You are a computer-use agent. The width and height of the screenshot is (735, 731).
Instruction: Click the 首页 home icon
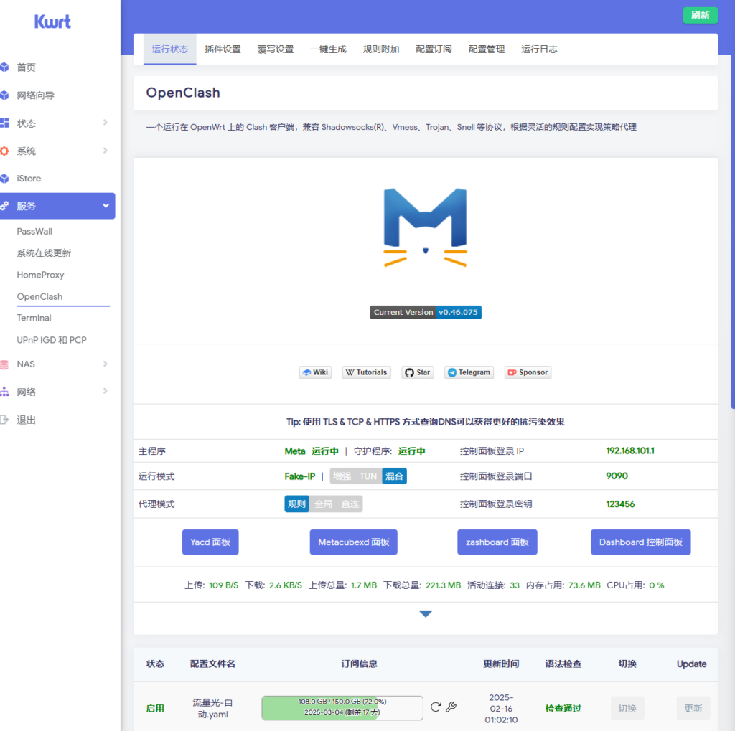pos(5,67)
